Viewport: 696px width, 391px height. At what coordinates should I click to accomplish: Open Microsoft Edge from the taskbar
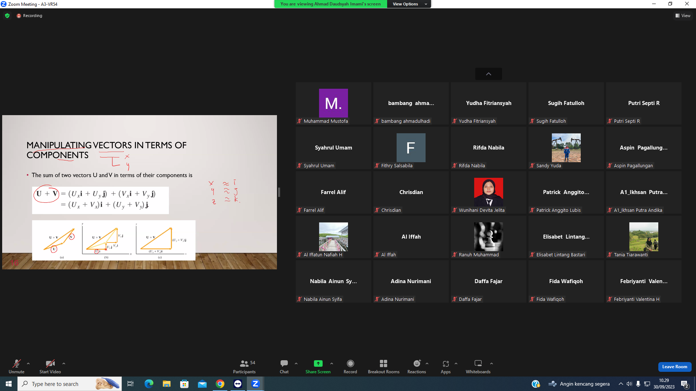click(149, 384)
